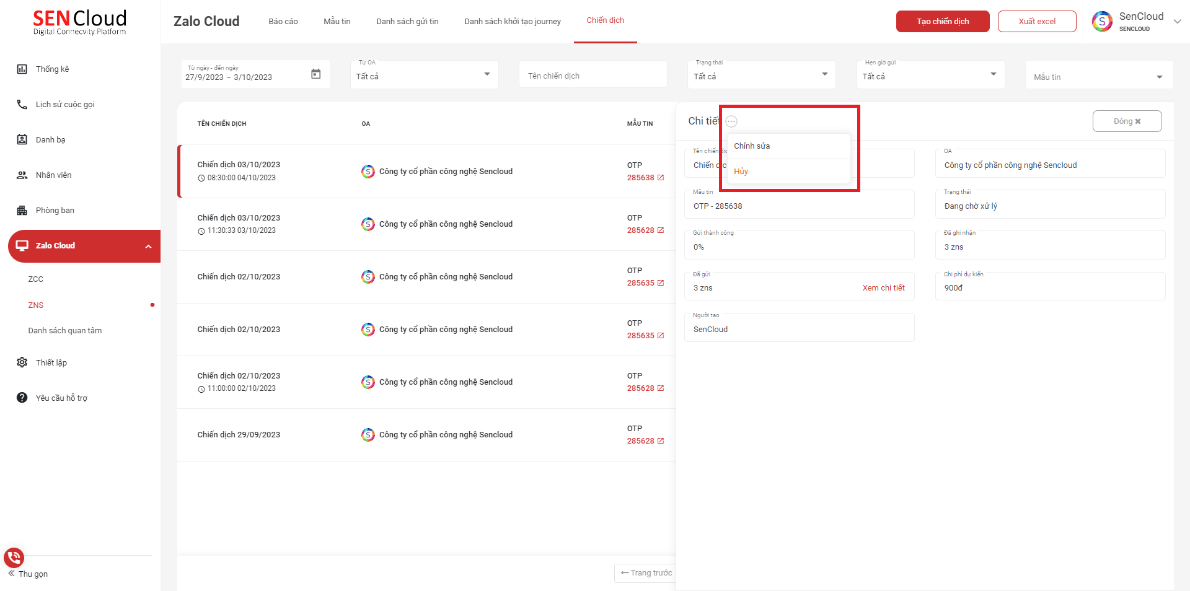Expand the Mẫu tin filter dropdown
Screen dimensions: 1190x591
pos(1159,77)
